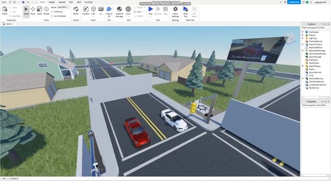This screenshot has height=186, width=331.
Task: Open the Toolbox panel
Action: point(86,11)
